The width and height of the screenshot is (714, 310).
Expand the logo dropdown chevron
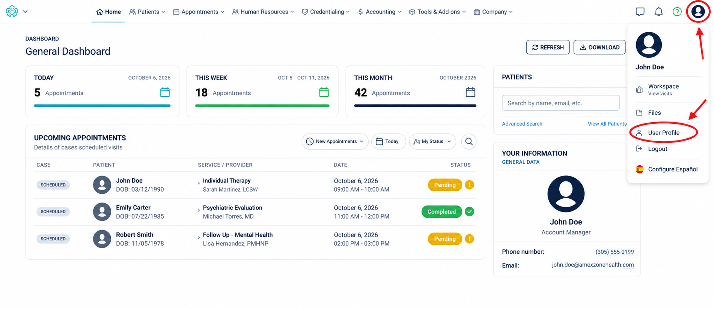coord(25,12)
